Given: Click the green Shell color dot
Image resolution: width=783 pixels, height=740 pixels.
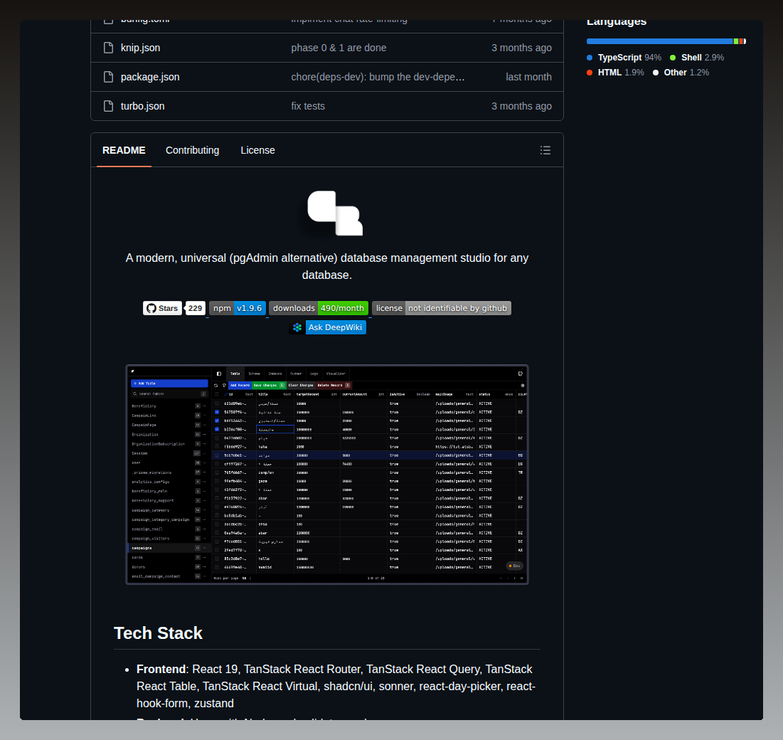Looking at the screenshot, I should click(x=673, y=58).
